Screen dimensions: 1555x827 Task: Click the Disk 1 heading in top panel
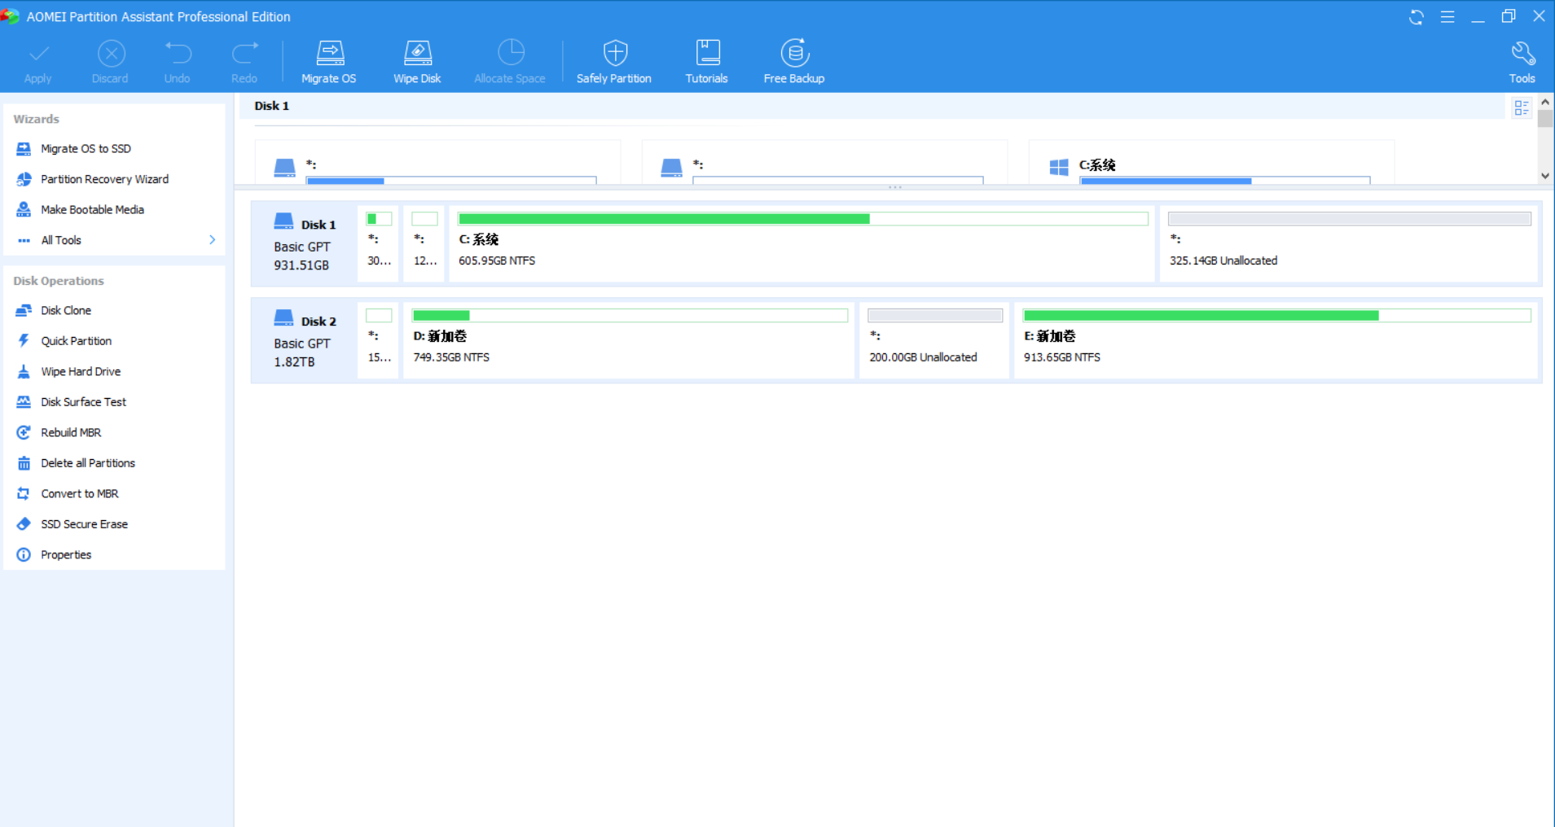tap(271, 106)
